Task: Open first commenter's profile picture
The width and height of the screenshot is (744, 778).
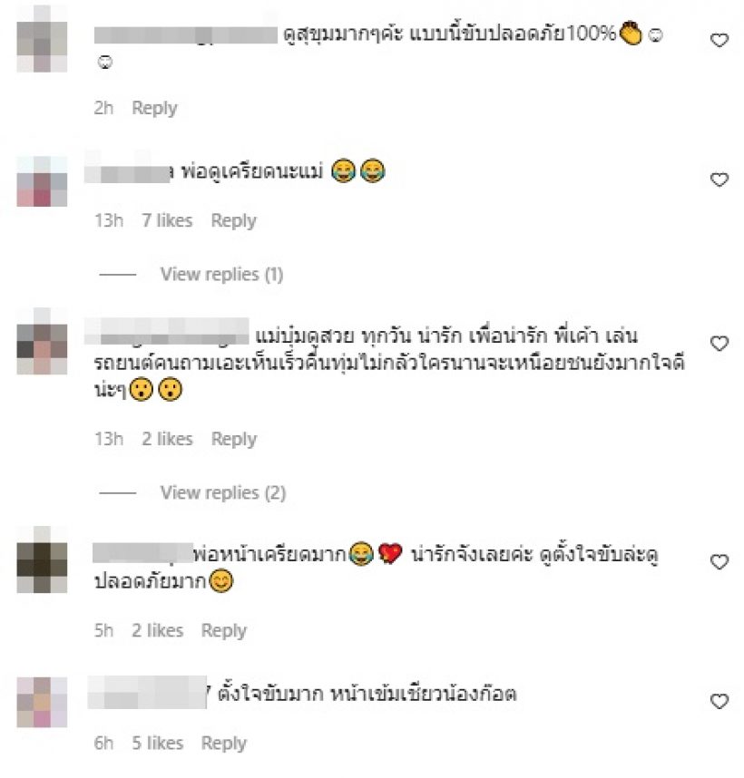Action: click(x=42, y=39)
